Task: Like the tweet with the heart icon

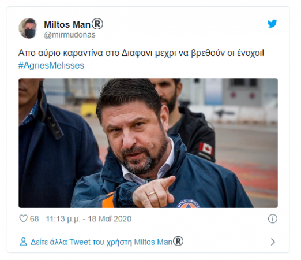Action: [24, 218]
